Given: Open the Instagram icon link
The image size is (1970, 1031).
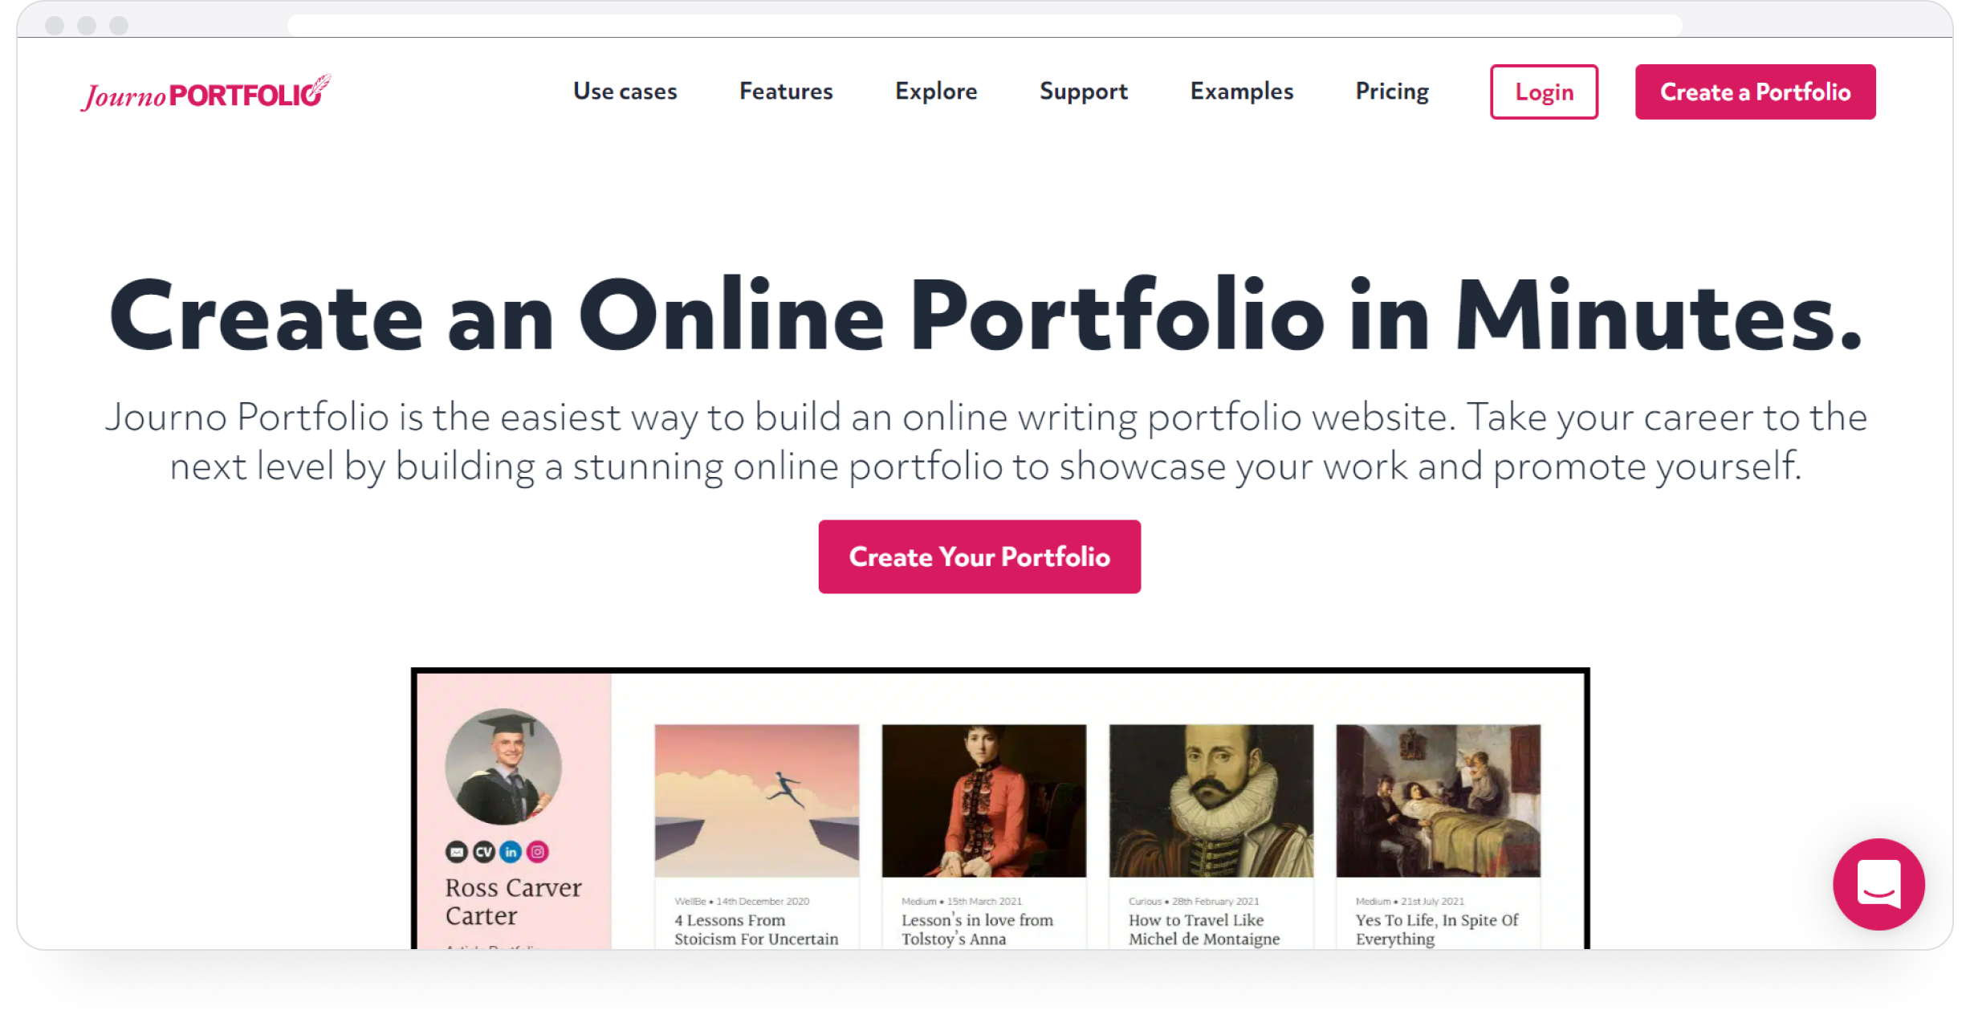Looking at the screenshot, I should [x=538, y=852].
